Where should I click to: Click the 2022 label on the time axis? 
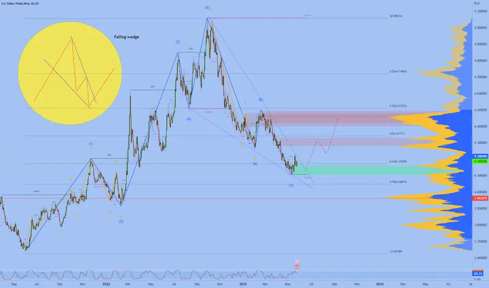tap(106, 284)
